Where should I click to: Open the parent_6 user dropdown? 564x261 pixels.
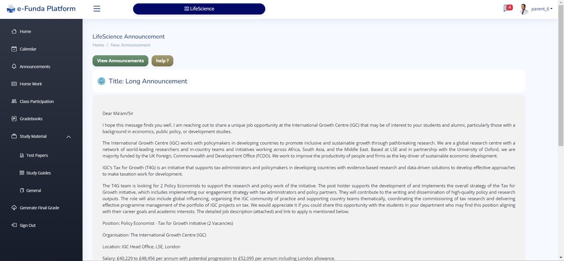[542, 9]
